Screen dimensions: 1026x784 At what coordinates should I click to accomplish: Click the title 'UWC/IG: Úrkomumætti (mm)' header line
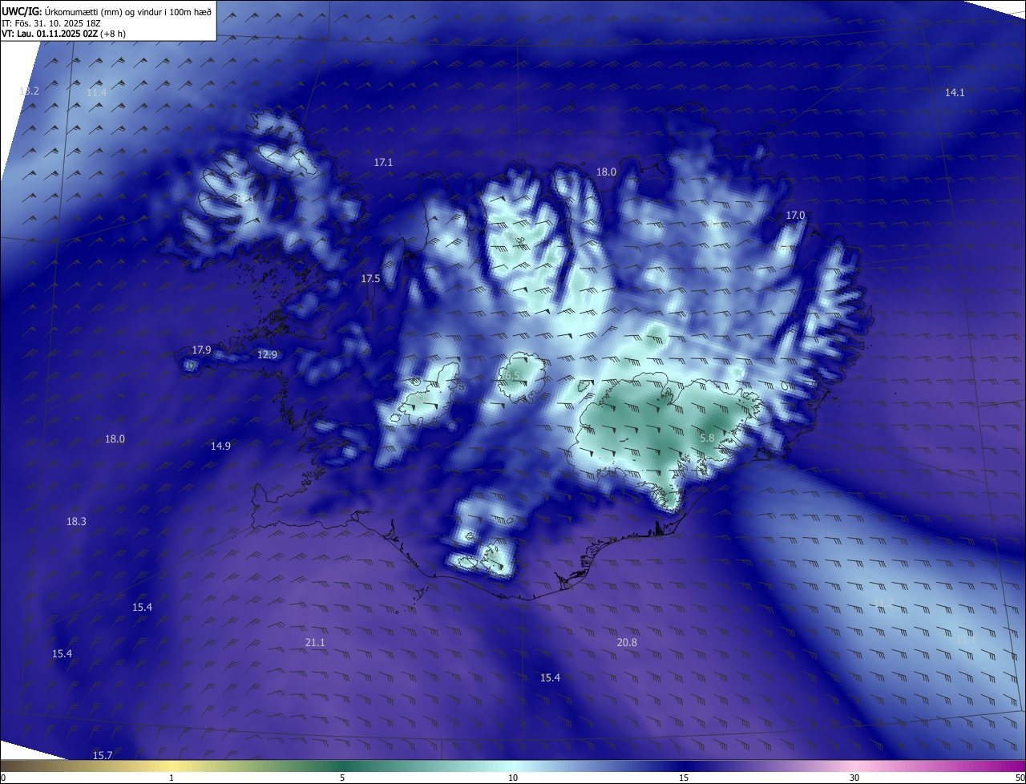coord(107,11)
